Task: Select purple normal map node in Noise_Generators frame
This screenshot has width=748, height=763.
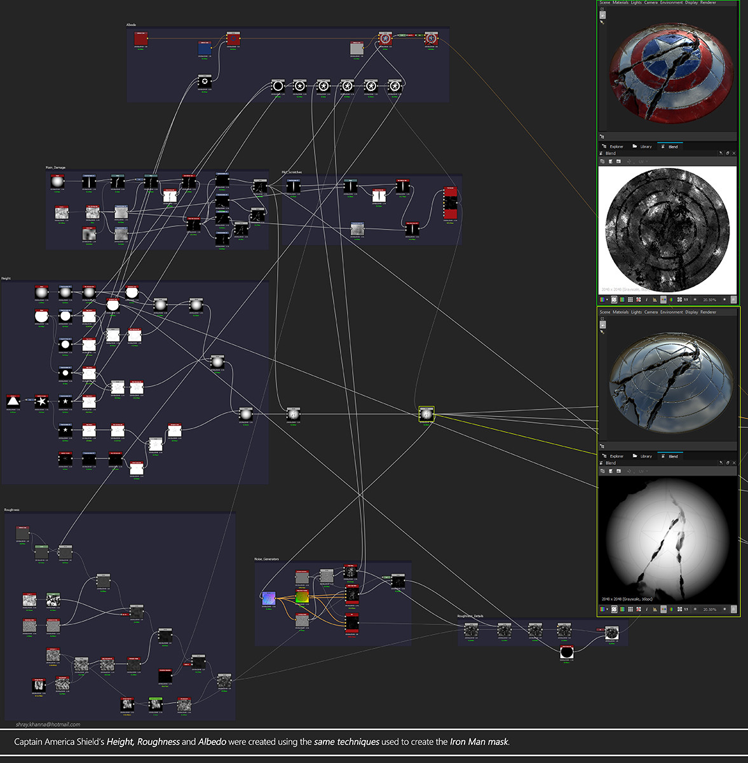Action: [x=269, y=598]
